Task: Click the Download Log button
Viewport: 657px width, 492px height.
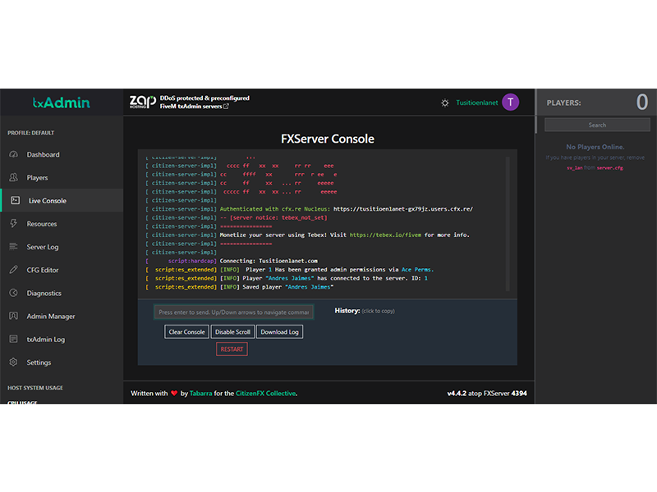Action: 279,332
